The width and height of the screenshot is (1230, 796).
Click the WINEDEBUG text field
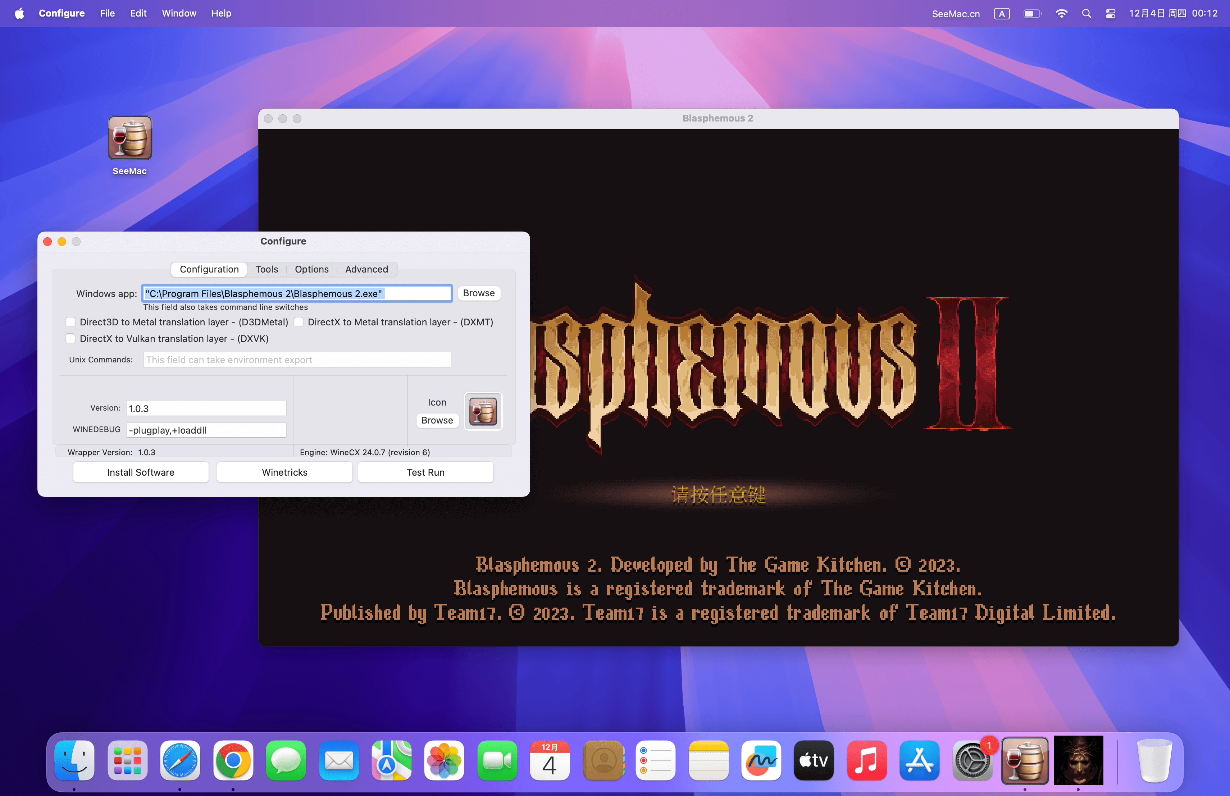tap(206, 430)
